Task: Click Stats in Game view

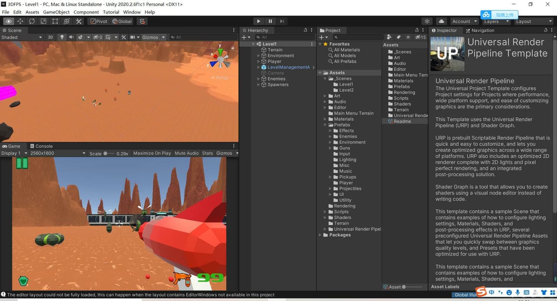Action: tap(208, 153)
